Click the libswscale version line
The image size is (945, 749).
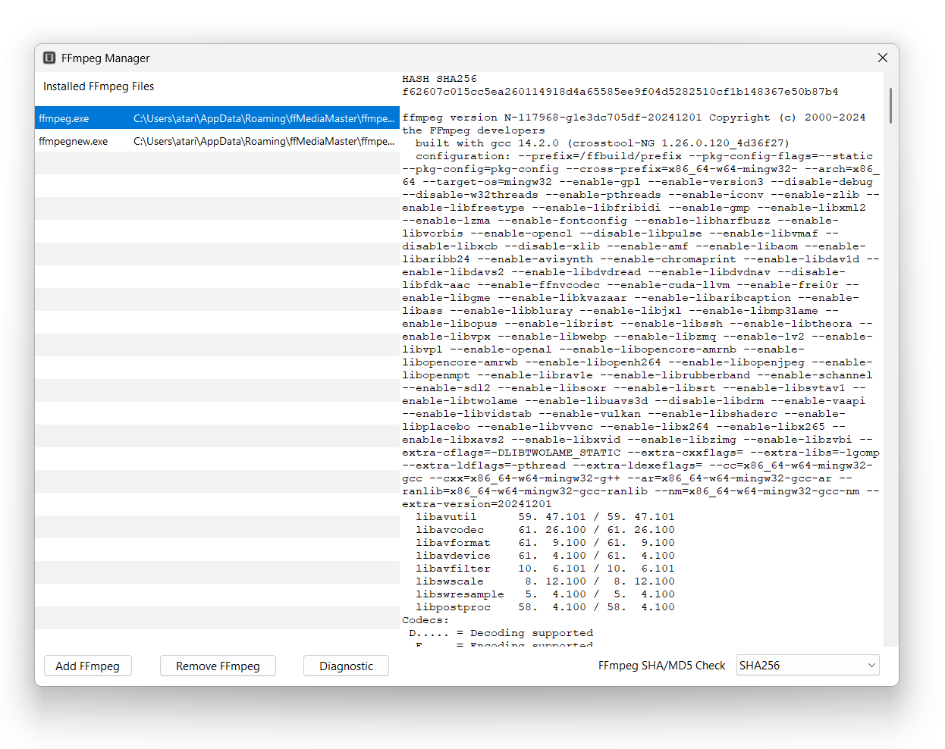[545, 581]
